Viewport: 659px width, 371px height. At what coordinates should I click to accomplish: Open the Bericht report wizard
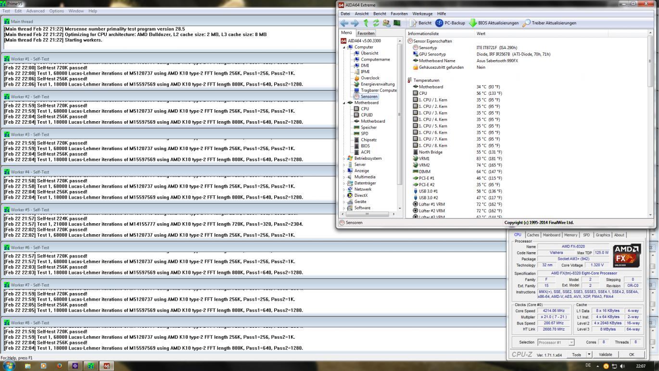(420, 23)
